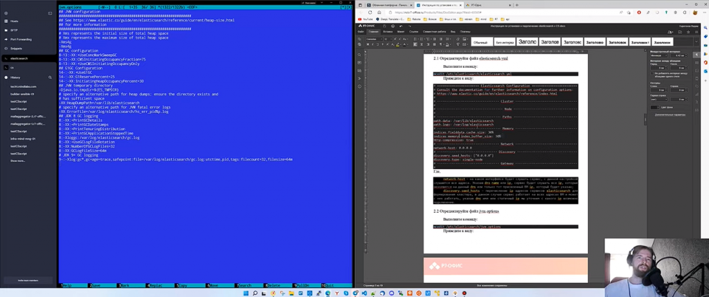This screenshot has height=297, width=709.
Task: Open techt.mindlabs.com history entry
Action: 23,87
